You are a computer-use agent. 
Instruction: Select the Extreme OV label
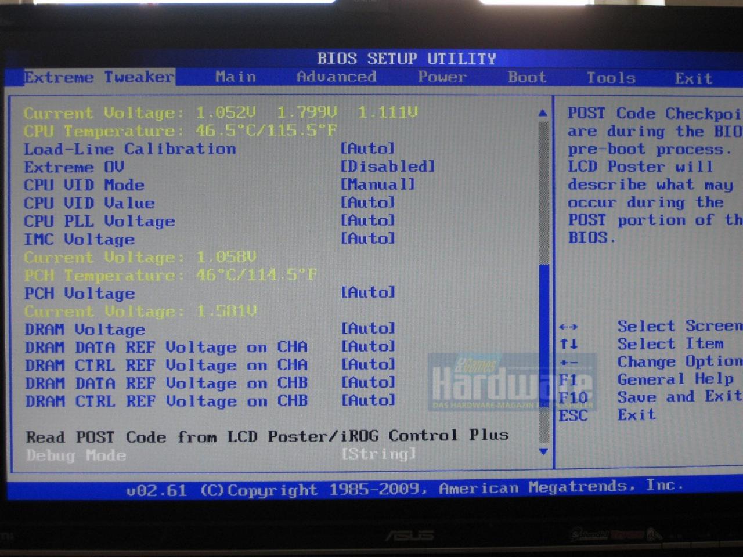(74, 167)
